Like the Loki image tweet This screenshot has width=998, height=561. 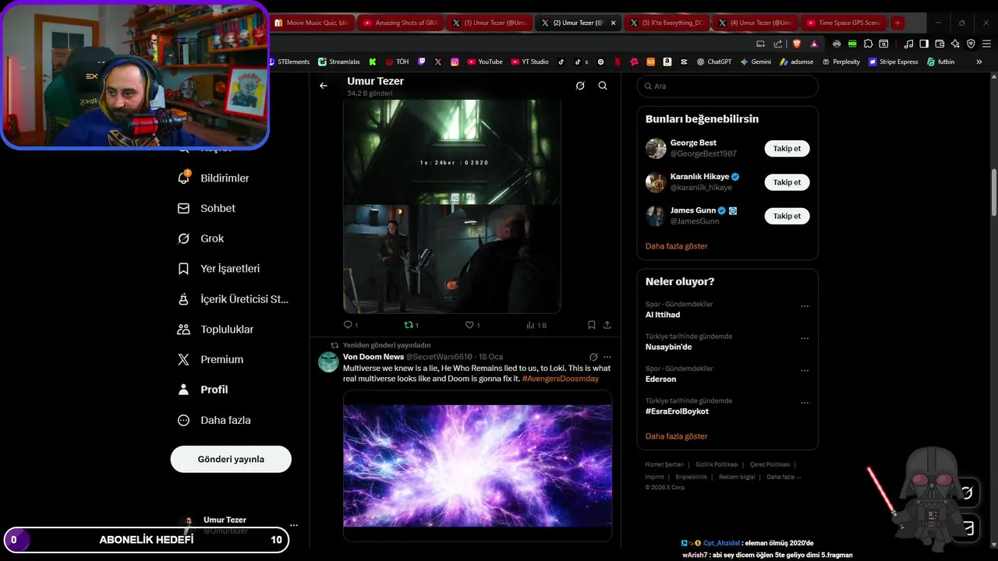coord(472,325)
